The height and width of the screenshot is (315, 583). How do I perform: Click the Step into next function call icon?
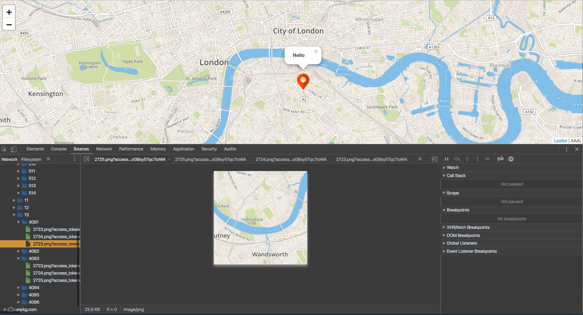(466, 159)
